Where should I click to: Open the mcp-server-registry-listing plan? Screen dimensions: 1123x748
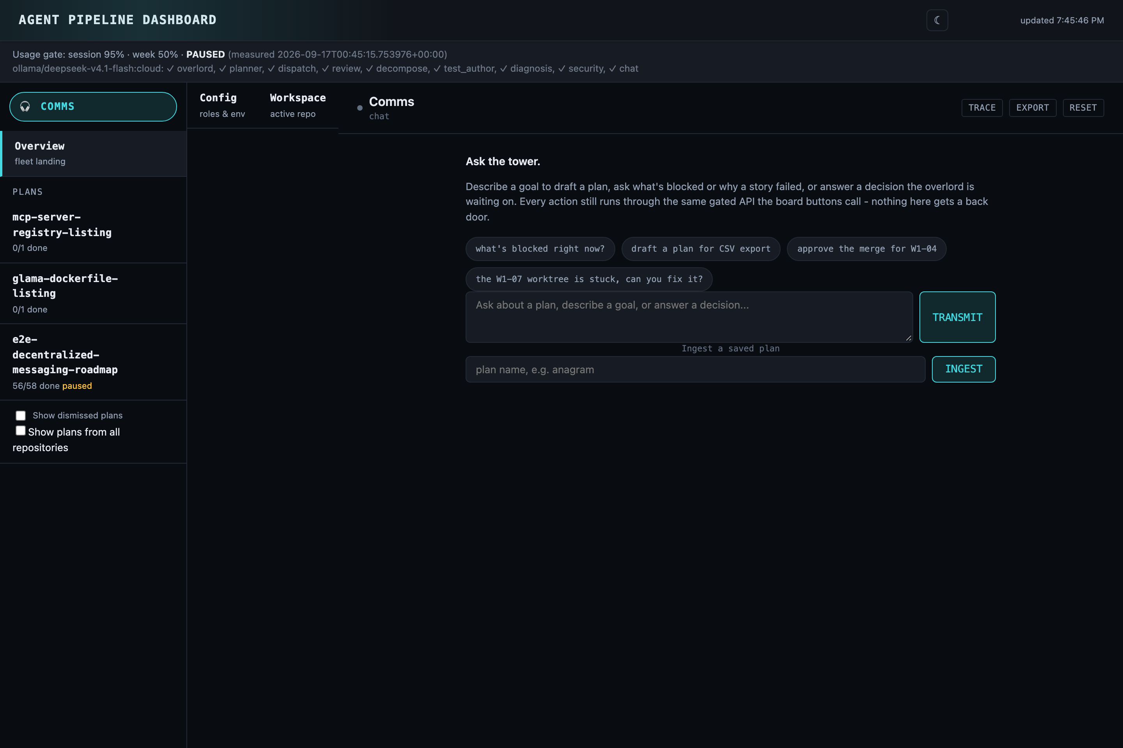pyautogui.click(x=93, y=232)
